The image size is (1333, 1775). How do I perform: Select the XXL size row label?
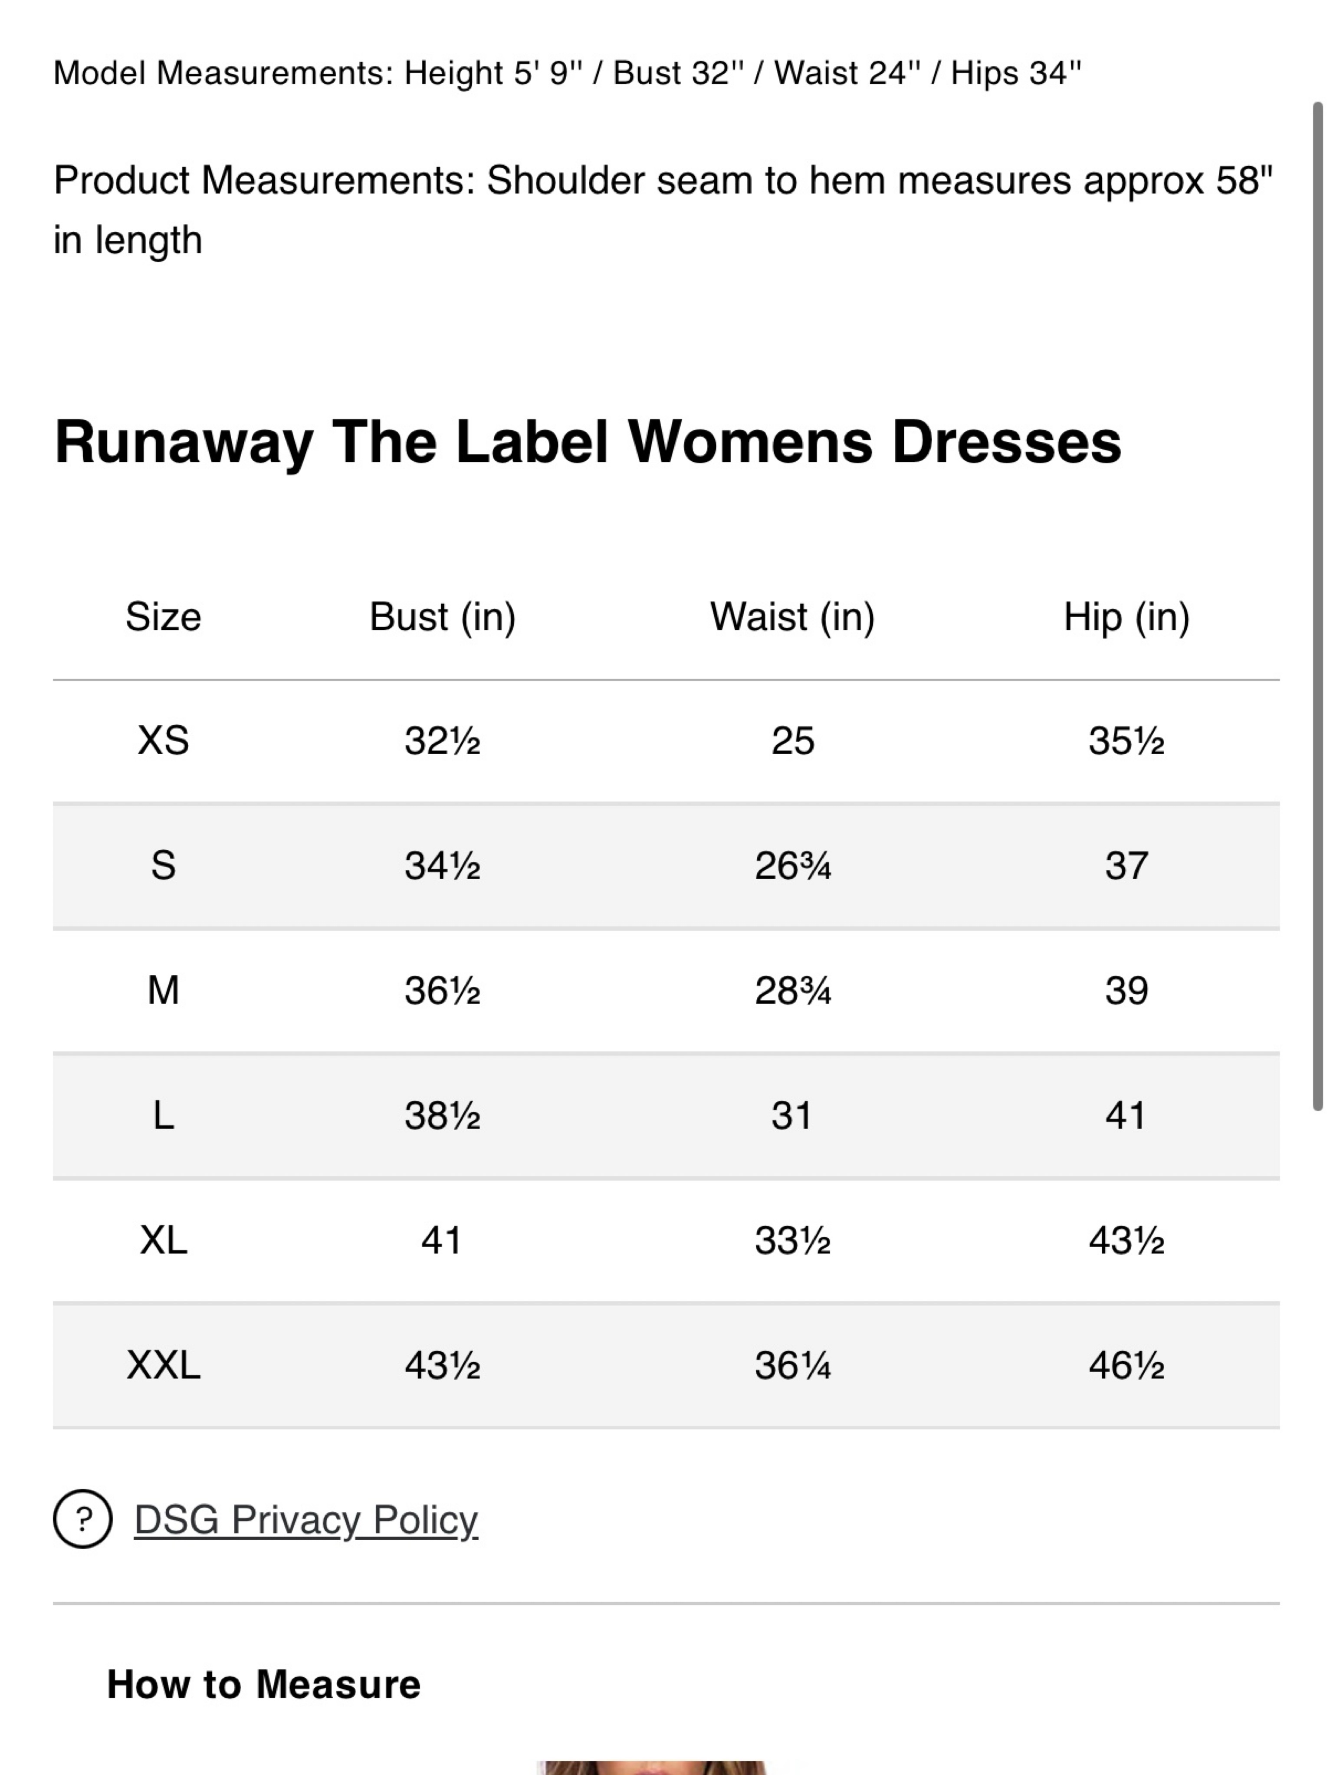(163, 1365)
